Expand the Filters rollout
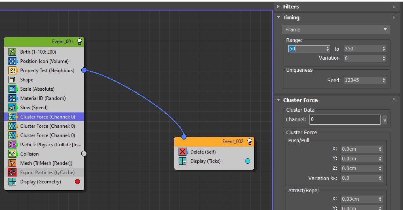Image resolution: width=403 pixels, height=210 pixels. (279, 7)
